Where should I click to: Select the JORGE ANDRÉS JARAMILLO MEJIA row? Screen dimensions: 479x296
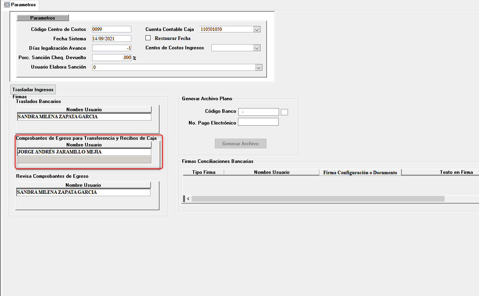[x=84, y=152]
